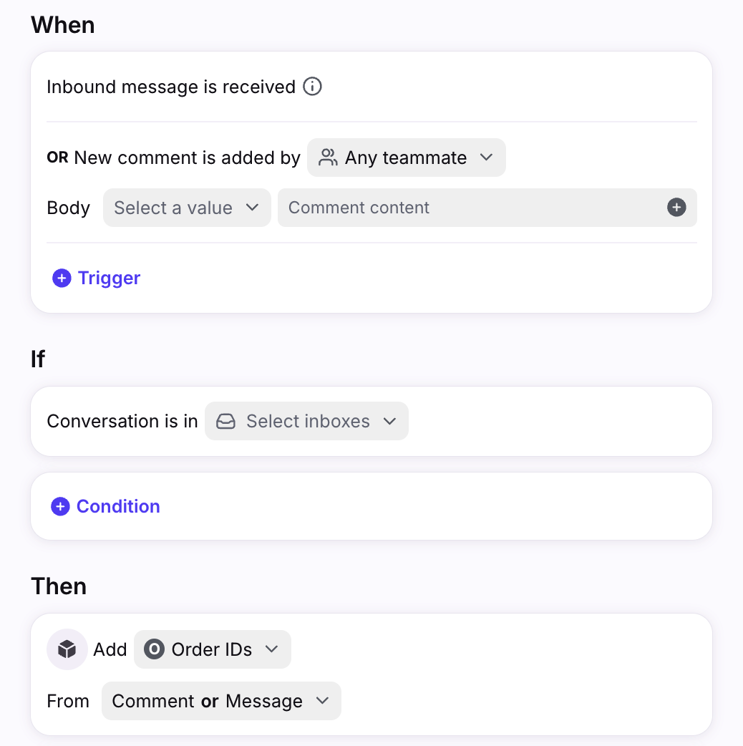Expand the Select a value dropdown

coord(186,208)
